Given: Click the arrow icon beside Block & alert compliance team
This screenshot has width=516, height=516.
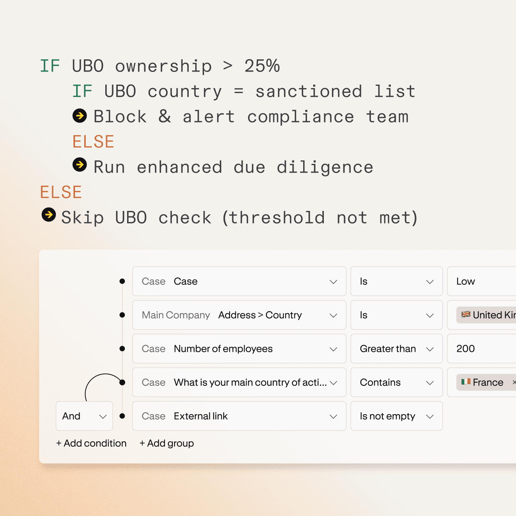Looking at the screenshot, I should point(80,116).
